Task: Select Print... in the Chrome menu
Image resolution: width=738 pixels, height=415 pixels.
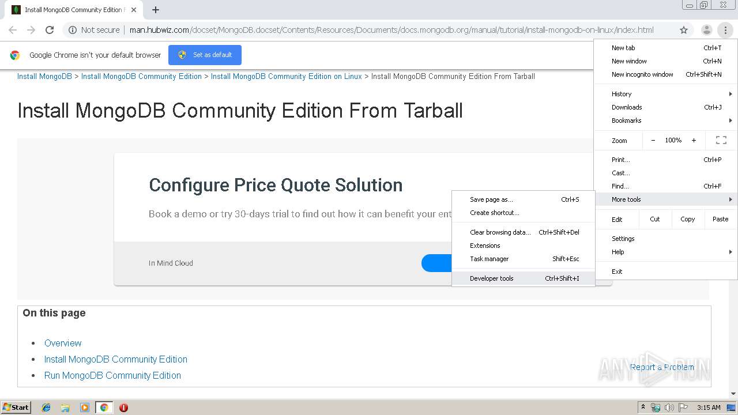Action: click(666, 160)
